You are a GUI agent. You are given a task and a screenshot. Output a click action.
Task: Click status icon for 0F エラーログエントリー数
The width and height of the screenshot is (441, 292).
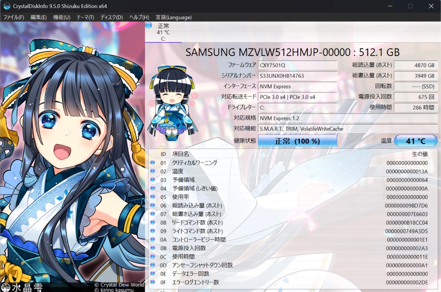(153, 282)
